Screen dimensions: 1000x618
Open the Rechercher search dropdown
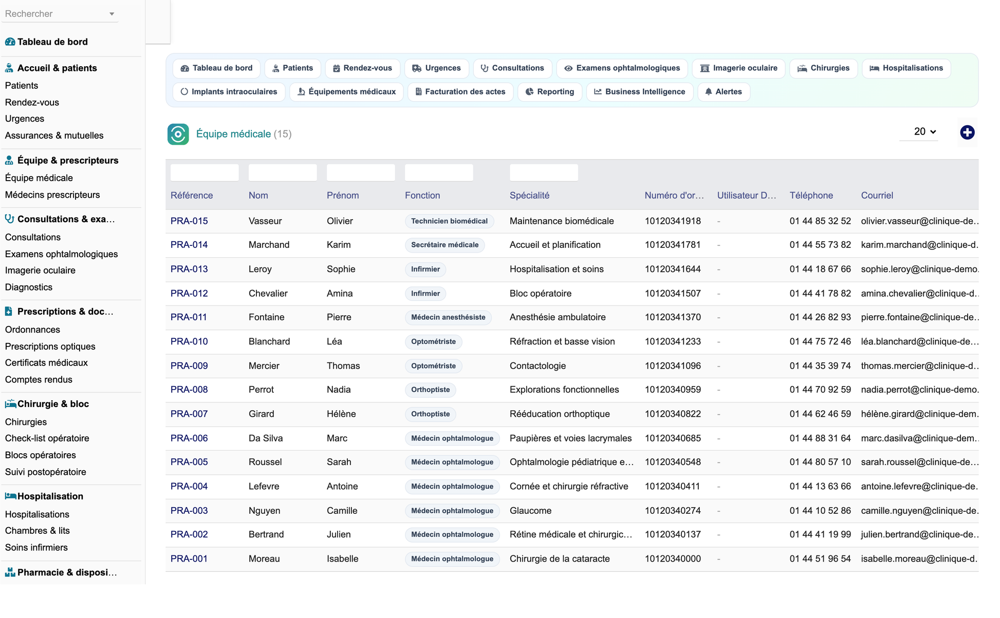click(x=60, y=14)
